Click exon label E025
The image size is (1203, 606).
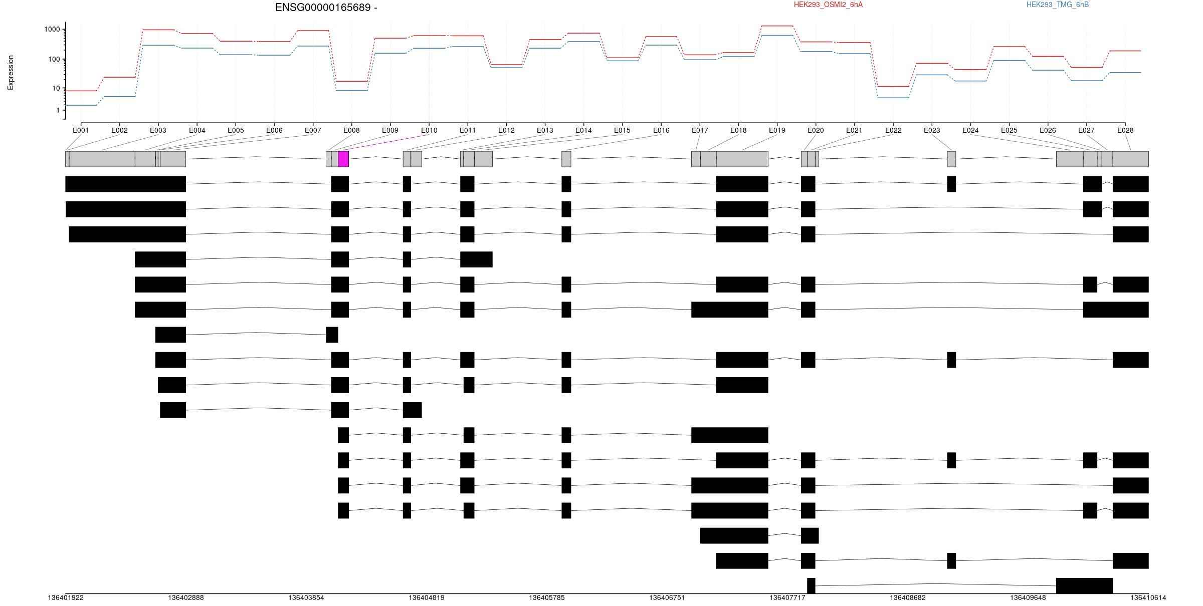pyautogui.click(x=1009, y=130)
